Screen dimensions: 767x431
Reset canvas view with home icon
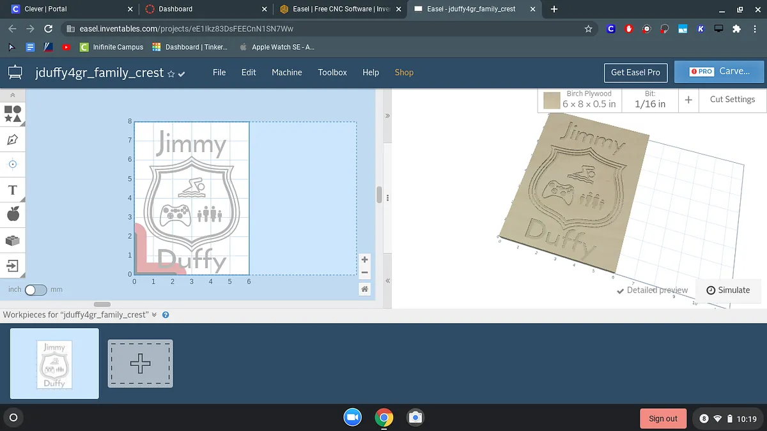[364, 289]
